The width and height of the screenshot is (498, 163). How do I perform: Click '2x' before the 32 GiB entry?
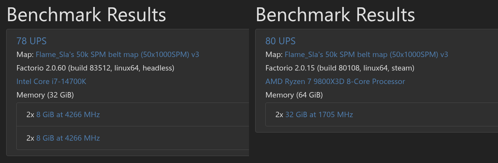coord(279,114)
